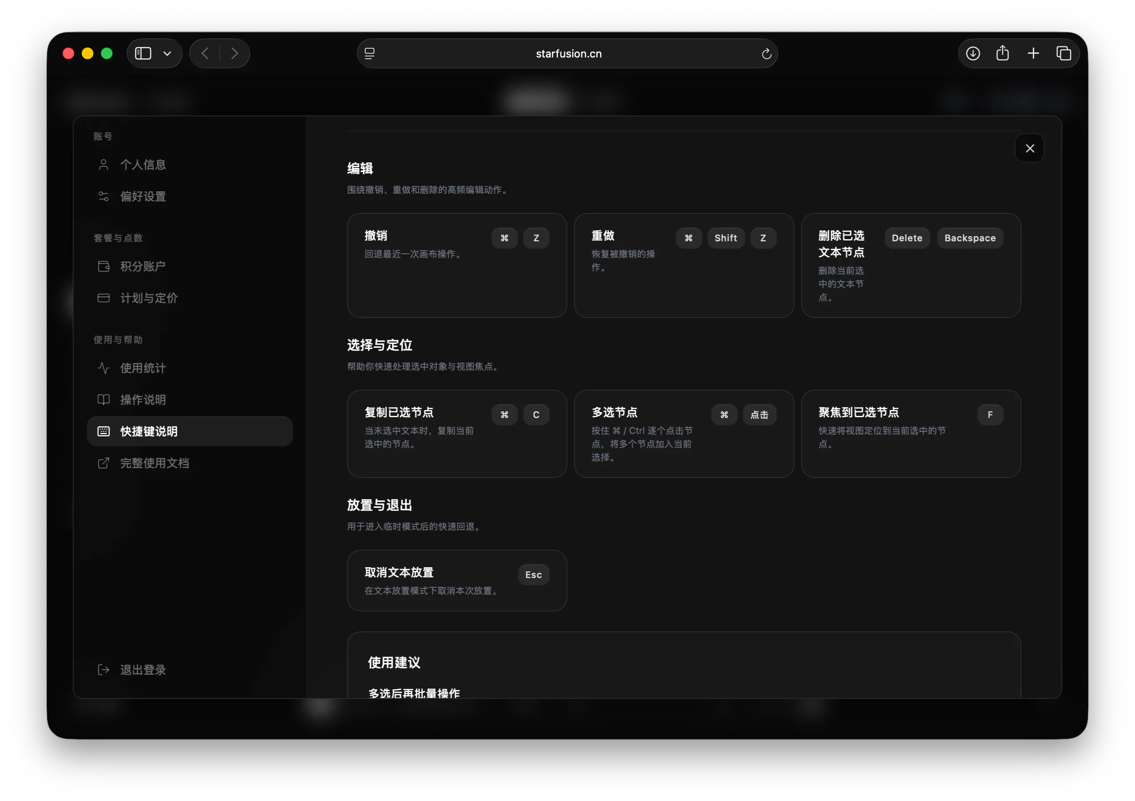The image size is (1135, 801).
Task: Click the 取消文本放置 card title
Action: [399, 573]
